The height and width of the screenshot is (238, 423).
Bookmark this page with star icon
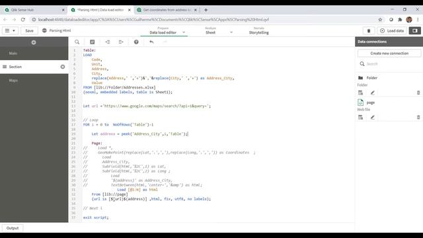[380, 19]
